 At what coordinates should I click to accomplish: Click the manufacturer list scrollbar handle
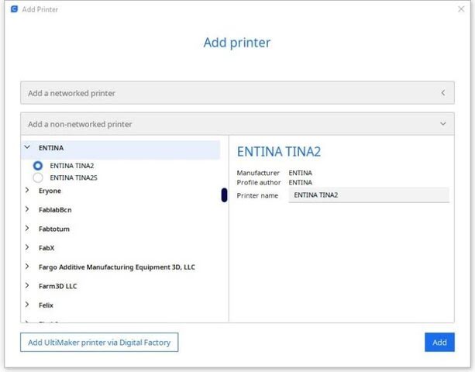224,195
